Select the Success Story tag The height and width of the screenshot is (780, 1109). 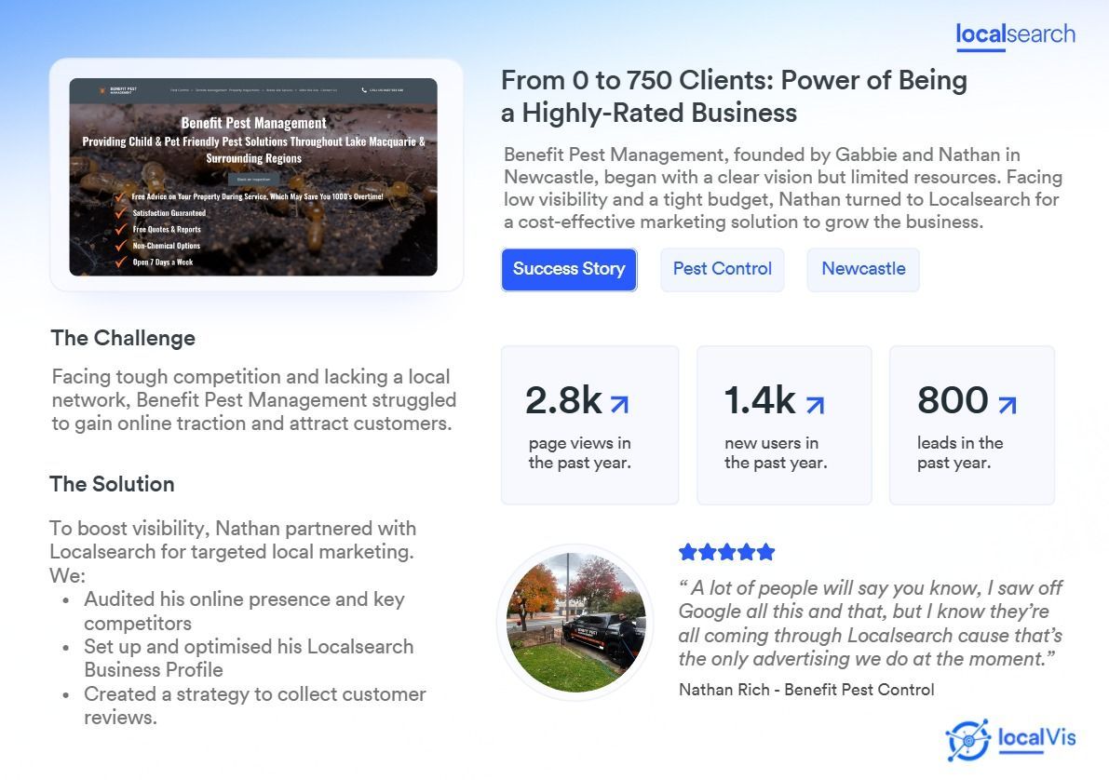568,269
